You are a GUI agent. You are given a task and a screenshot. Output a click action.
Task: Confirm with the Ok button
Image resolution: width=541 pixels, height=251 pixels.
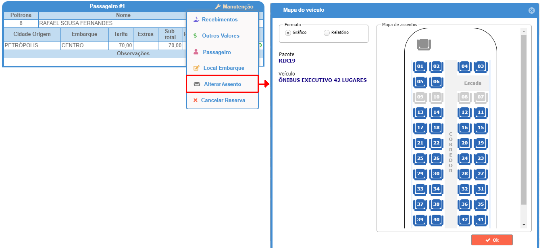(492, 240)
